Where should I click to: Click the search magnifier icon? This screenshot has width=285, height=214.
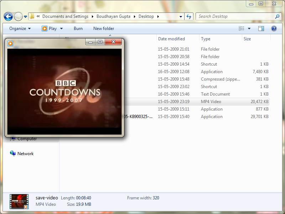pos(278,16)
